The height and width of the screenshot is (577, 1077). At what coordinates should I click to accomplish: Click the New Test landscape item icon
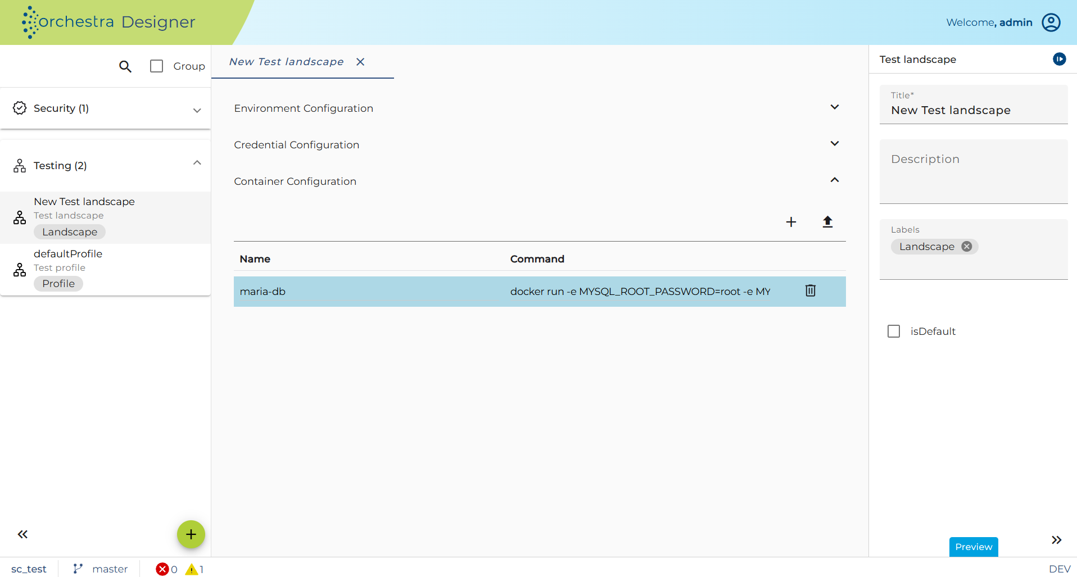click(x=20, y=217)
